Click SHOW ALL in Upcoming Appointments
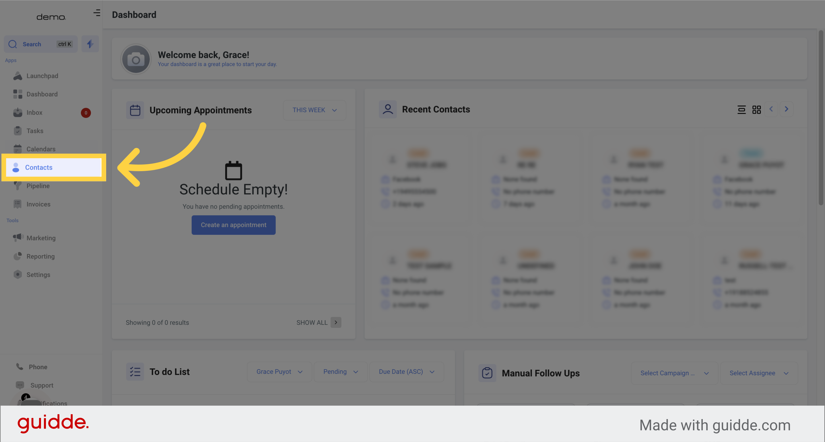The width and height of the screenshot is (825, 442). coord(312,322)
